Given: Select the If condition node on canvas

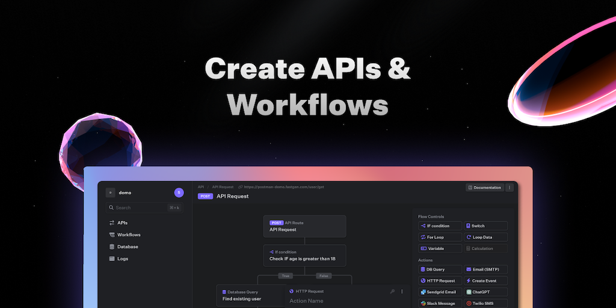Looking at the screenshot, I should point(304,255).
